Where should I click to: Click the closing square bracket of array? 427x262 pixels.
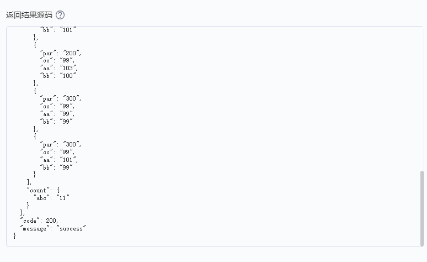pyautogui.click(x=29, y=182)
